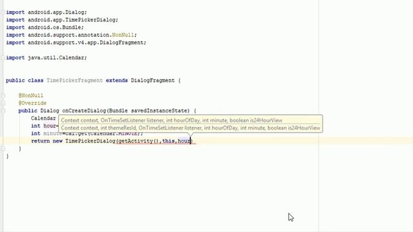Click the getActivity() call
This screenshot has height=232, width=413.
pos(139,141)
